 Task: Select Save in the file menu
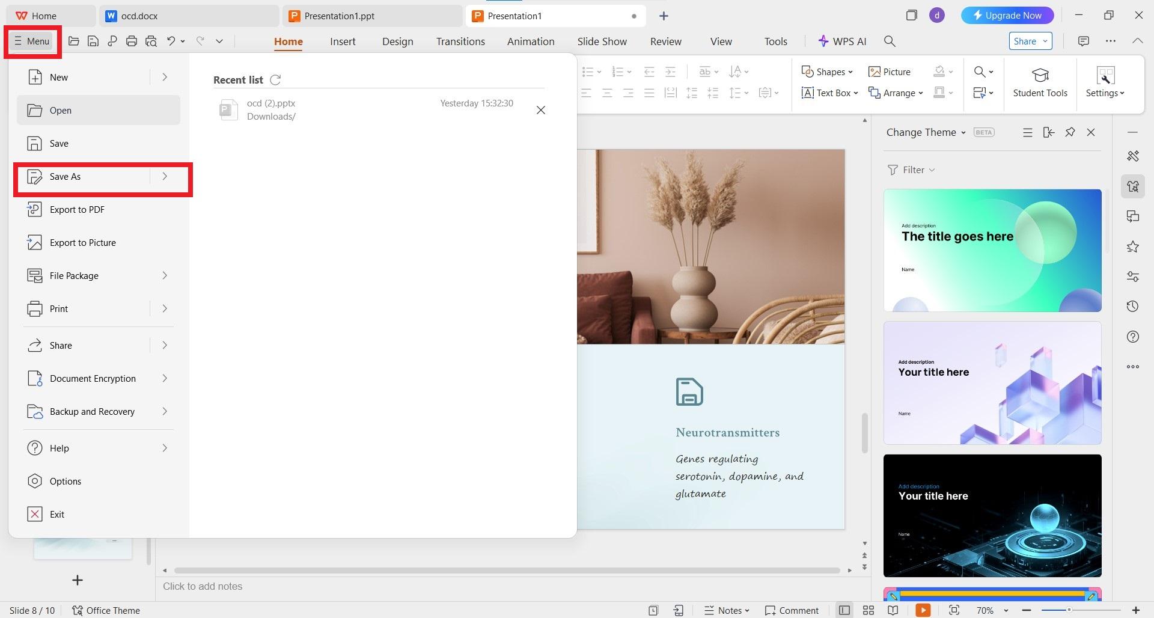(x=99, y=143)
